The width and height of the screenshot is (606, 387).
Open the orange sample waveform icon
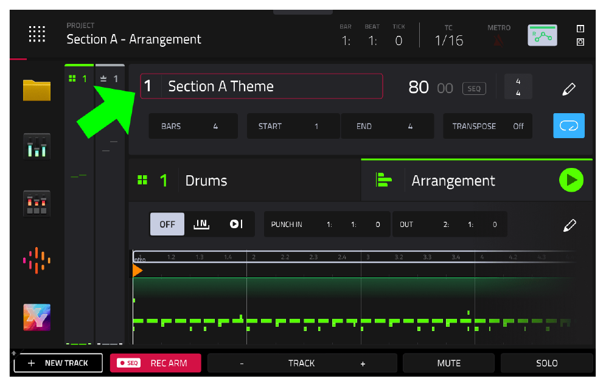click(37, 260)
